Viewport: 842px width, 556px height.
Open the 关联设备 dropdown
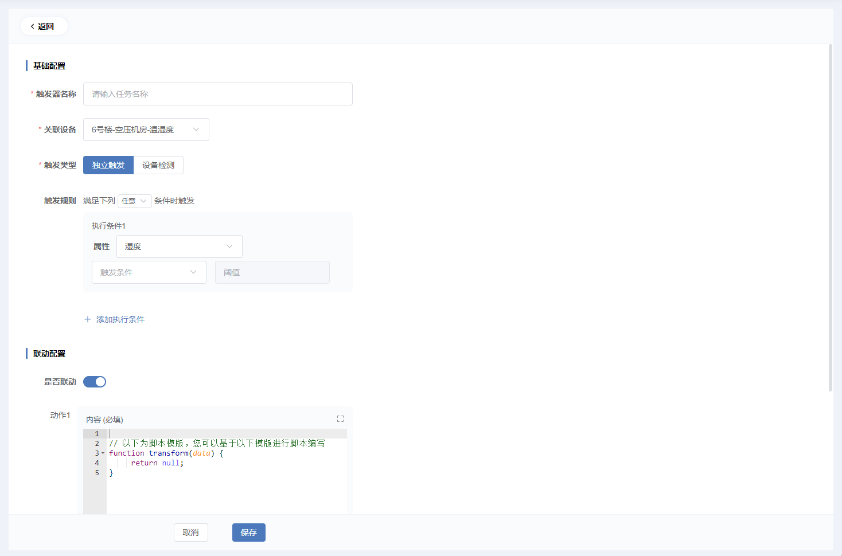146,130
